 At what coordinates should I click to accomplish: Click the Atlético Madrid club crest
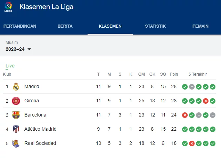pos(16,129)
